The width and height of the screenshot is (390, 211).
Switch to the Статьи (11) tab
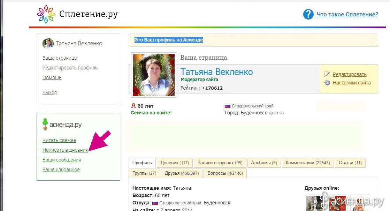point(350,163)
